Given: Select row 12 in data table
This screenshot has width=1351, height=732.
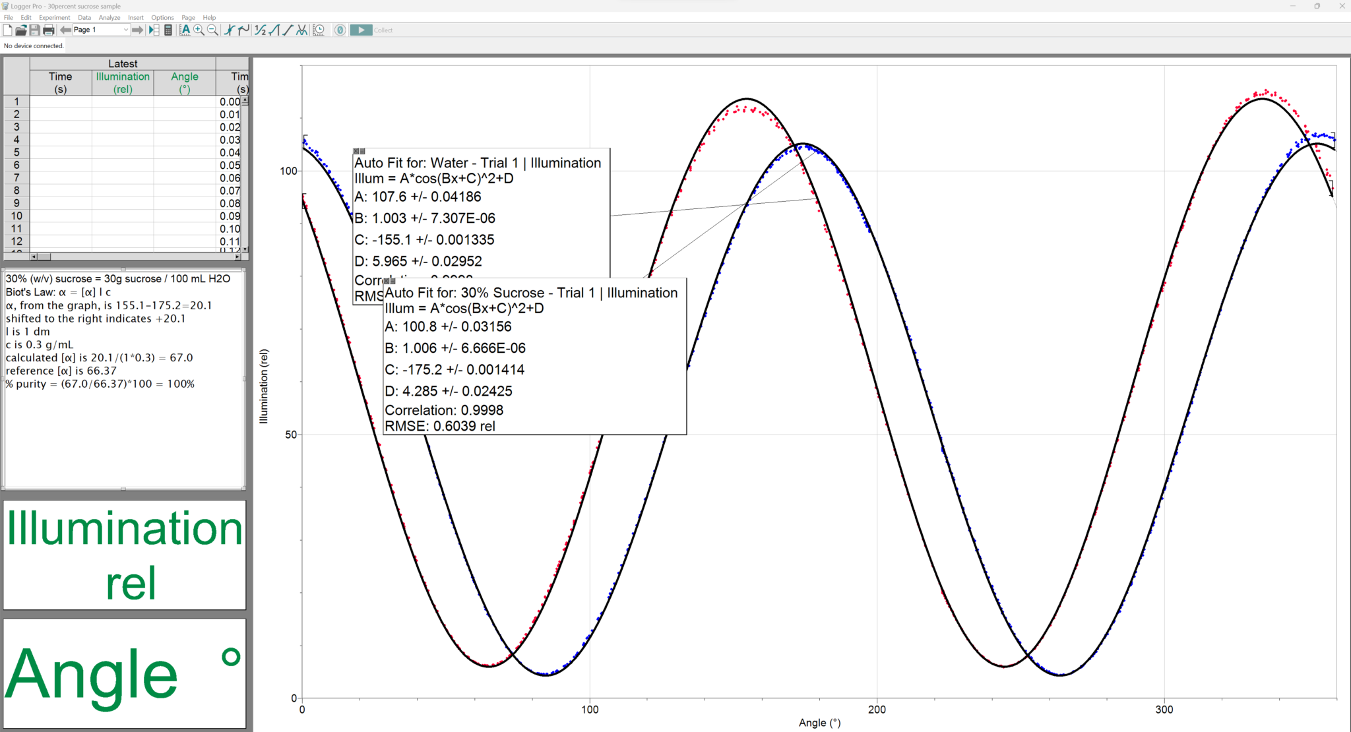Looking at the screenshot, I should 16,241.
